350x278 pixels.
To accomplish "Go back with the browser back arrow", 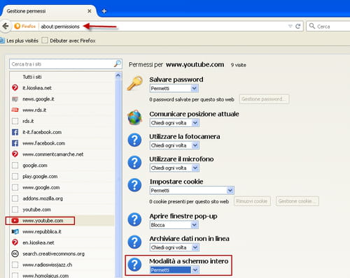I will coord(6,26).
